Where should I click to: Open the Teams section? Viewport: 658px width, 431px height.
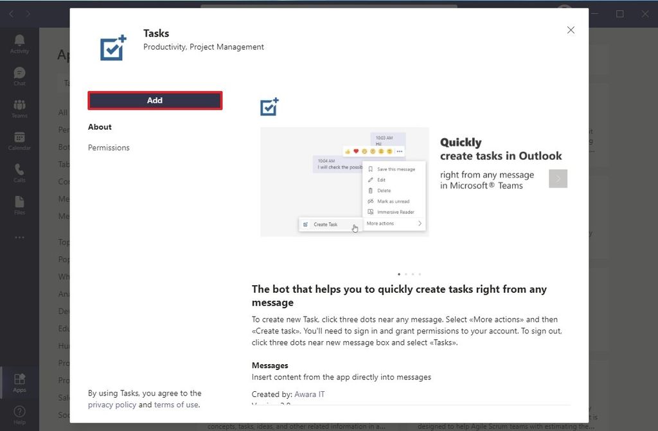(x=19, y=107)
